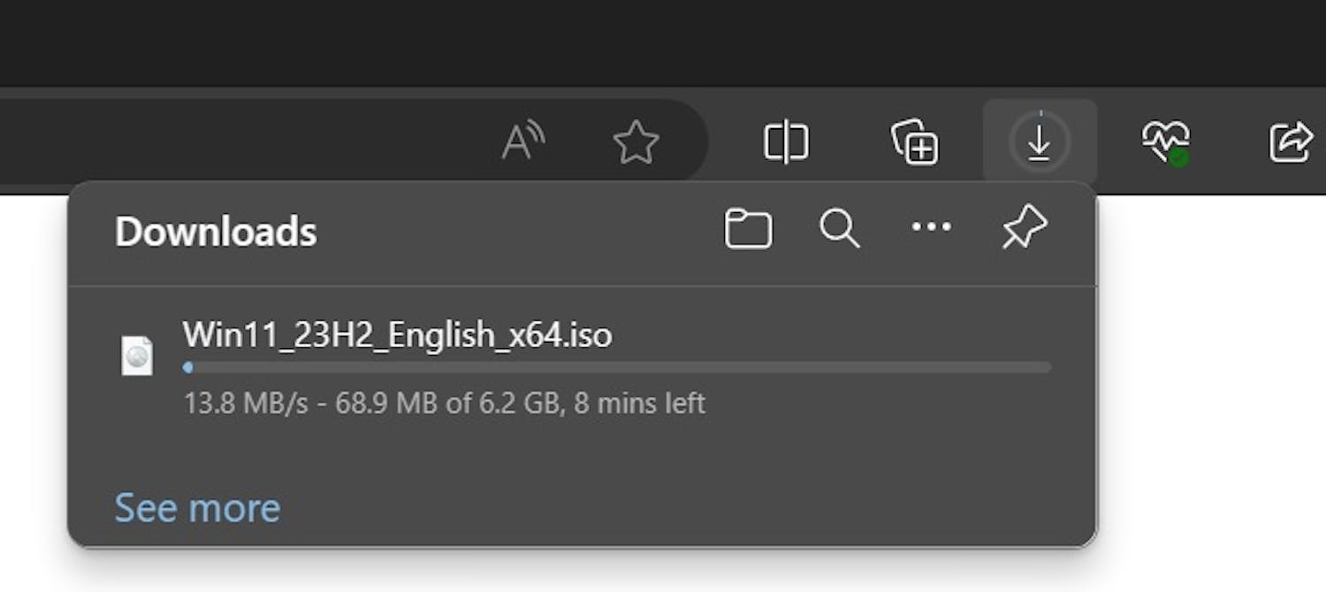Select the Downloads panel header
Screen dimensions: 1326x592
(215, 231)
